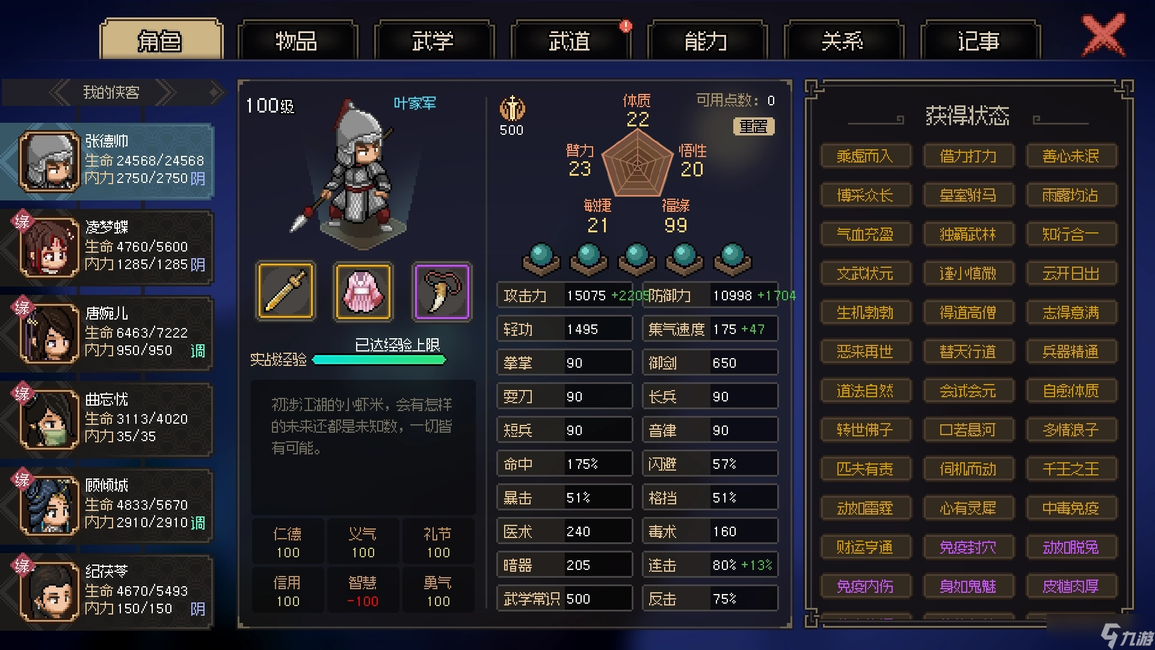Select the purple 免疫封穴 status
The width and height of the screenshot is (1155, 650).
[968, 548]
